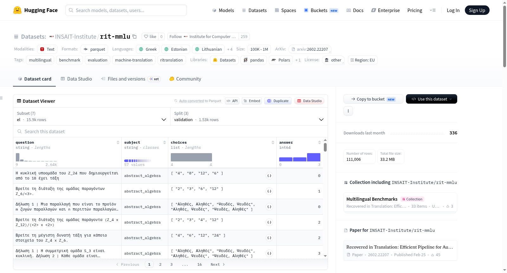Switch to the Dataset card tab
The height and width of the screenshot is (273, 507).
(x=35, y=79)
